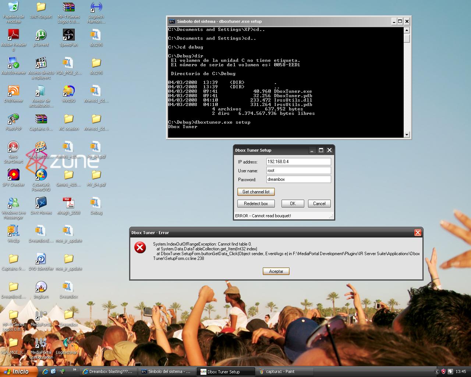This screenshot has width=471, height=377.
Task: Click inside the IP address field
Action: [298, 162]
